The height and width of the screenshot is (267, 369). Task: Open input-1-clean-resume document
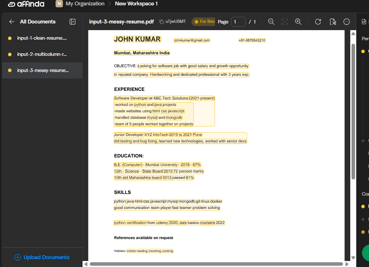point(42,38)
